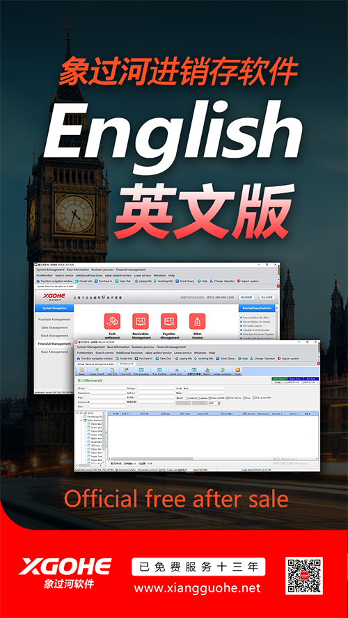The width and height of the screenshot is (348, 618).
Task: Click the Payable And Receivable link
Action: tap(255, 330)
